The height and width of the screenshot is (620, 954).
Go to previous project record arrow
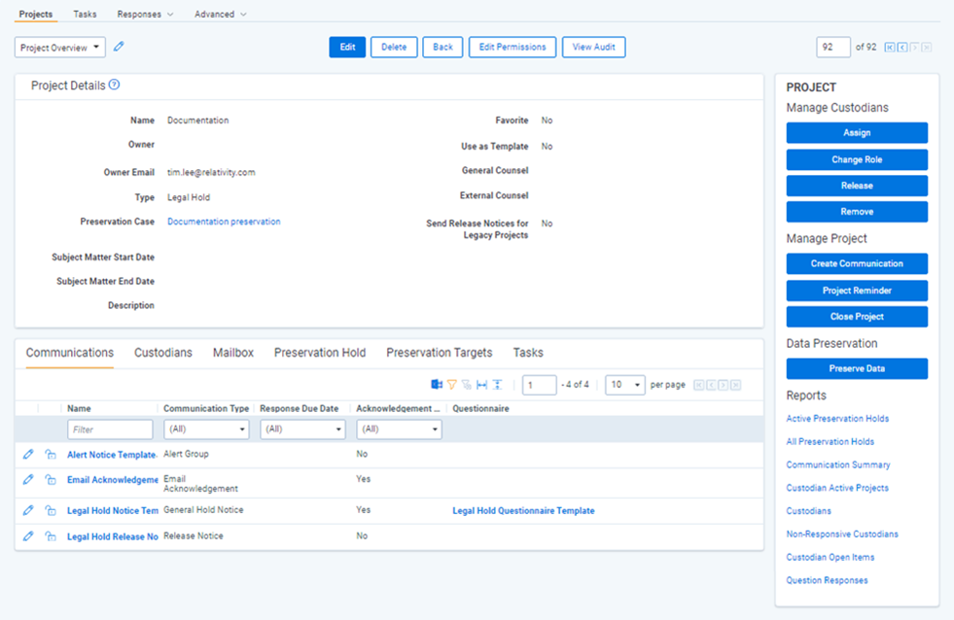tap(902, 47)
